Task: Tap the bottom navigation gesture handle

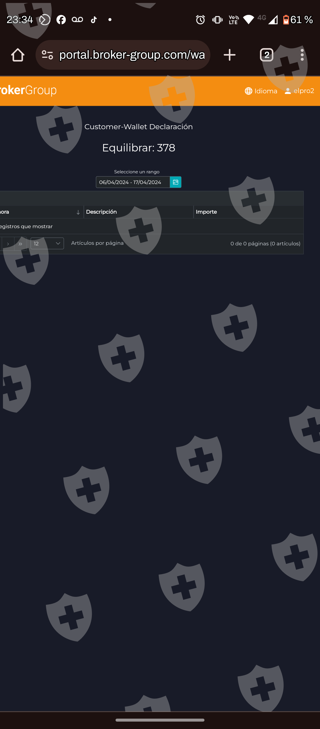Action: point(160,720)
